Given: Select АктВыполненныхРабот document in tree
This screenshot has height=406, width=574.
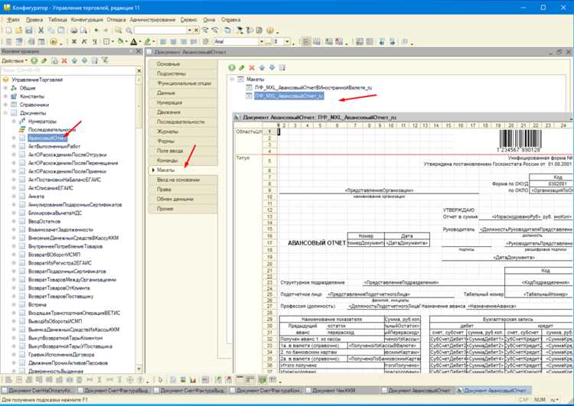Looking at the screenshot, I should pos(54,146).
